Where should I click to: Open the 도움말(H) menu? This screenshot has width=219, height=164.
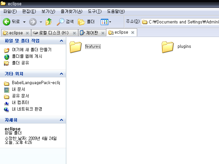tap(116, 12)
